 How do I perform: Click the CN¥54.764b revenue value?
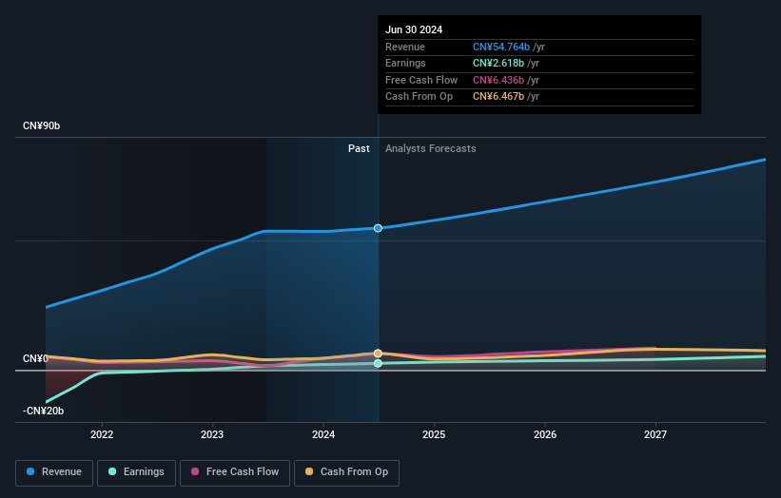click(x=501, y=47)
